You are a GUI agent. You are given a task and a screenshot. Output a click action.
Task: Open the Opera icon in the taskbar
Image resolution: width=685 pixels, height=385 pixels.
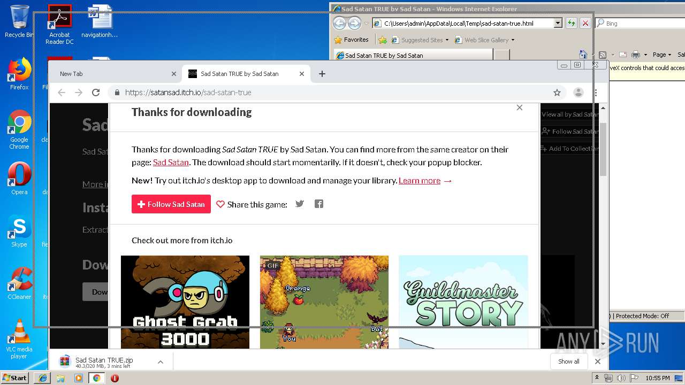(x=115, y=378)
